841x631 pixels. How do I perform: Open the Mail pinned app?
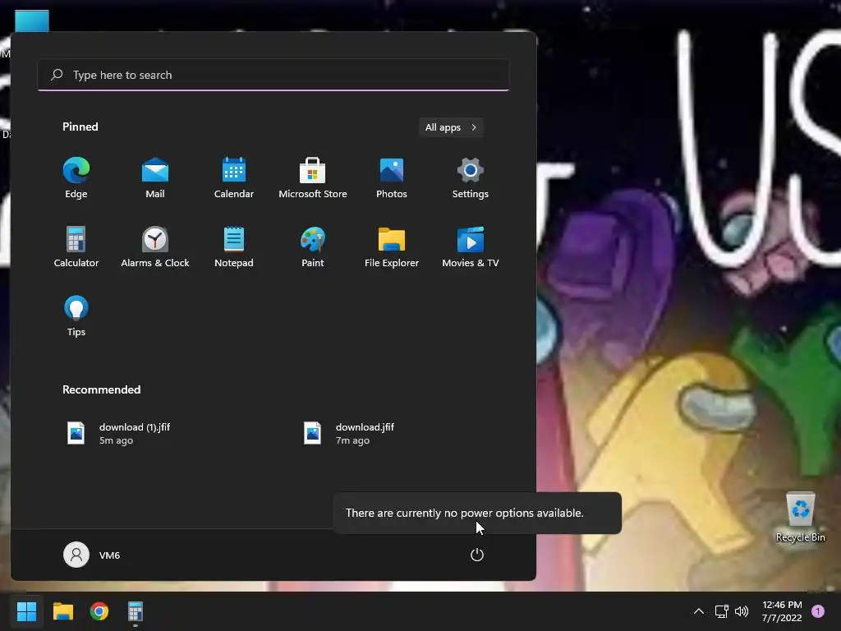coord(155,177)
